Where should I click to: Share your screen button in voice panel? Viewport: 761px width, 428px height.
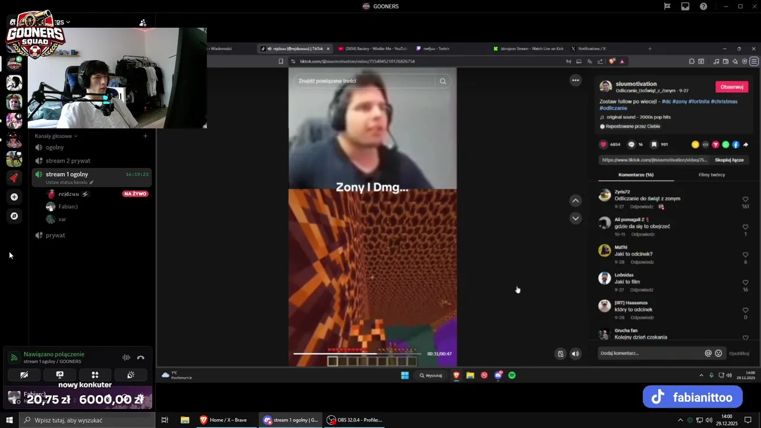point(59,375)
